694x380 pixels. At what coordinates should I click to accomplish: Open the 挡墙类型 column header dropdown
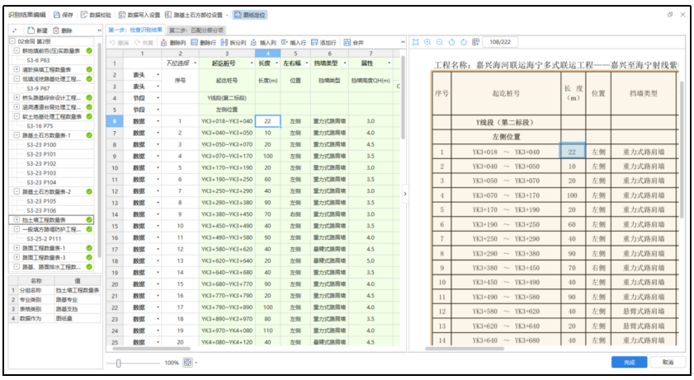tap(342, 63)
